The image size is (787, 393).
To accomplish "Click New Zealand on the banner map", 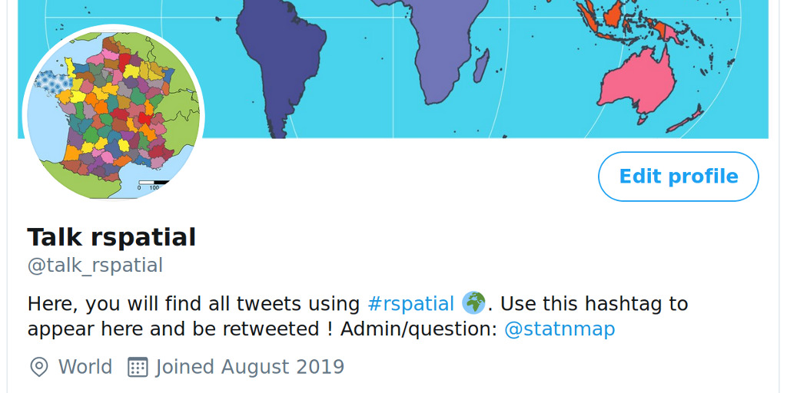I will click(x=686, y=119).
